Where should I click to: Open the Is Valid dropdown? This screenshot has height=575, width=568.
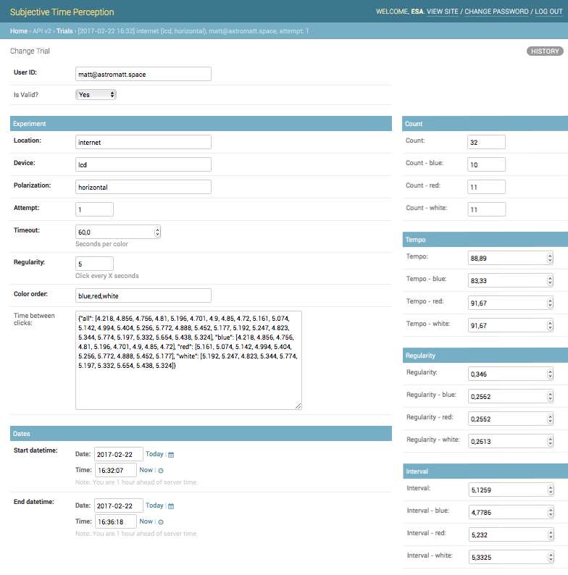tap(96, 95)
